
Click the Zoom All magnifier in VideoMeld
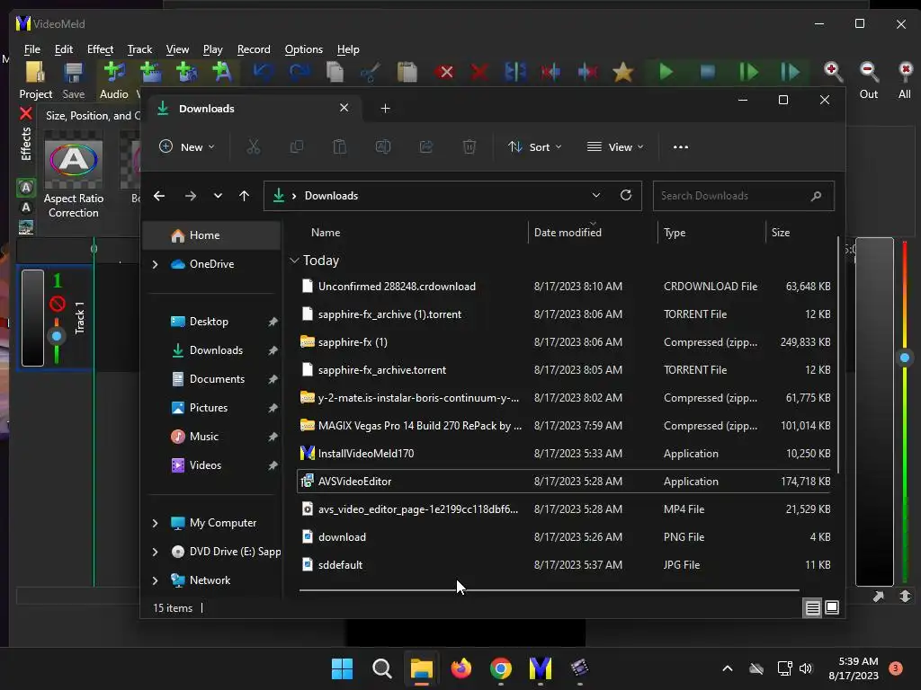click(905, 72)
